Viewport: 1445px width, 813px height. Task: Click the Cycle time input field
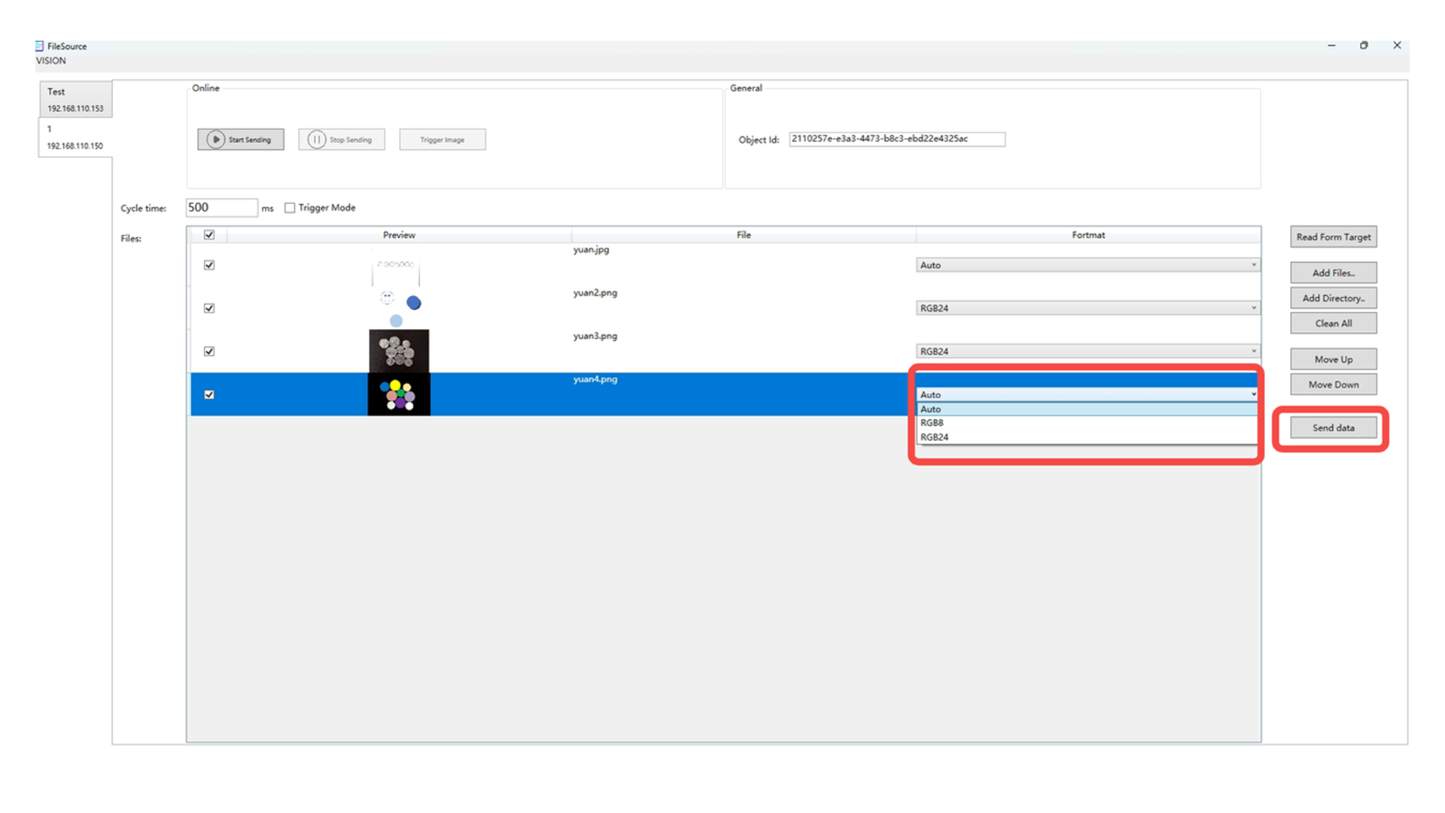point(221,208)
